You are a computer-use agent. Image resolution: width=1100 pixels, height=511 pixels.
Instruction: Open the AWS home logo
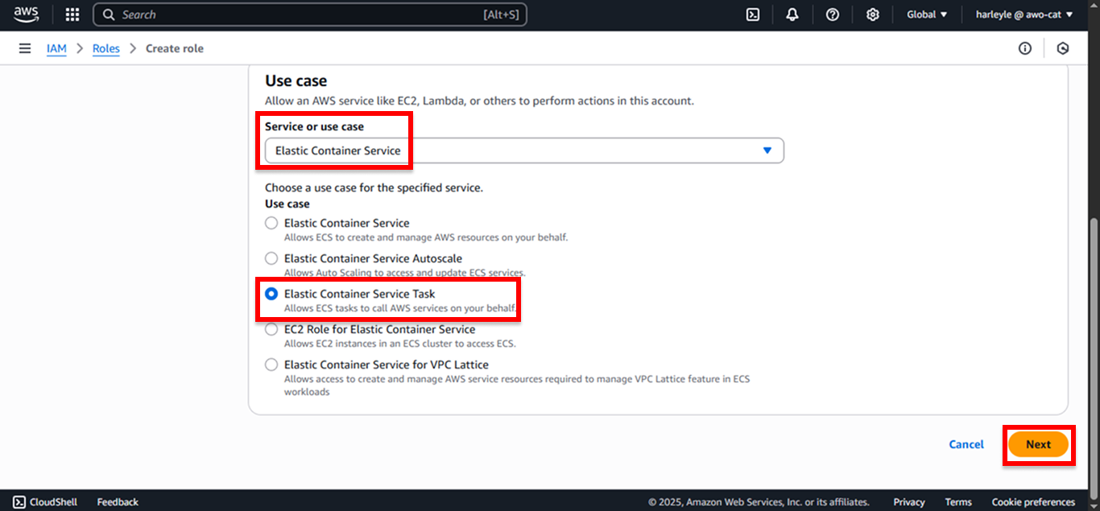26,14
